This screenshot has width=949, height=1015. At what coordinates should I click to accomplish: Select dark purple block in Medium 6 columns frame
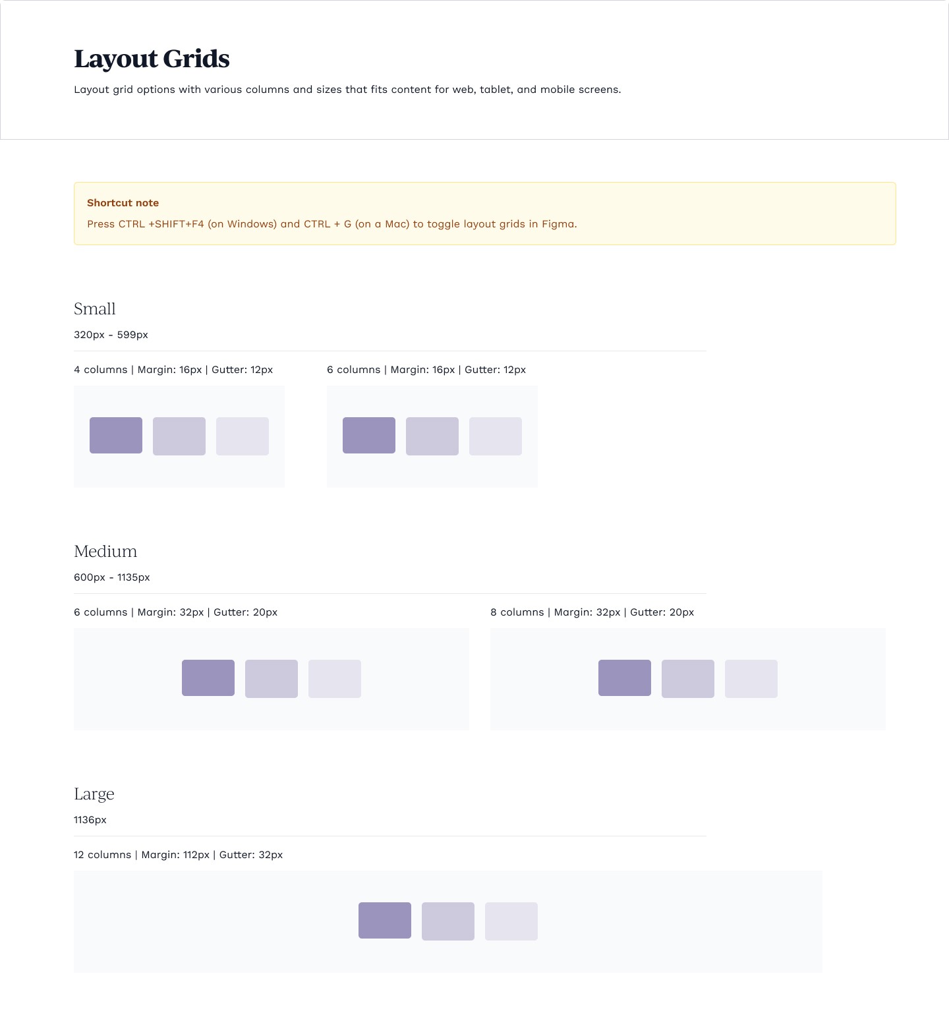point(208,678)
